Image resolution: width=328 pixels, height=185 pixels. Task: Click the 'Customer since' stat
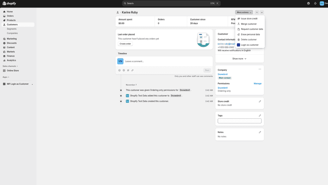pos(198,21)
